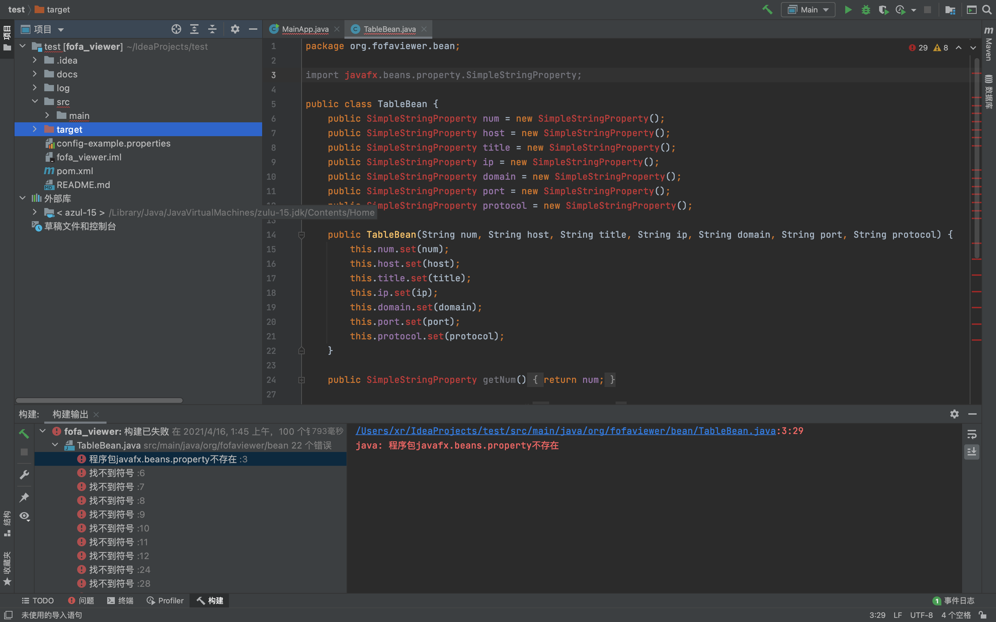This screenshot has width=996, height=622.
Task: Open the Main run configuration dropdown
Action: tap(808, 9)
